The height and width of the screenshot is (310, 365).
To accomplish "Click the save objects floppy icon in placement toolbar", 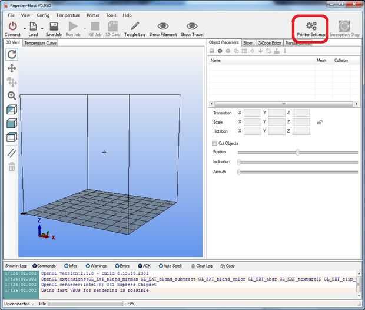I will point(211,51).
